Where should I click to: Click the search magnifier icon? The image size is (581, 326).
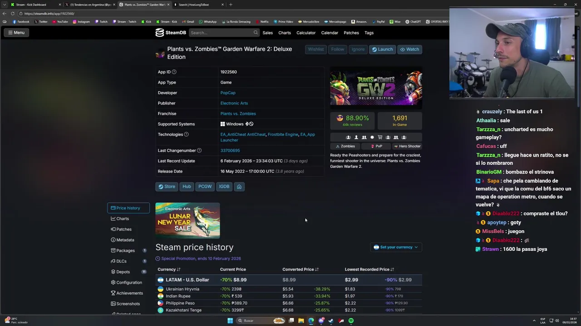pyautogui.click(x=256, y=33)
